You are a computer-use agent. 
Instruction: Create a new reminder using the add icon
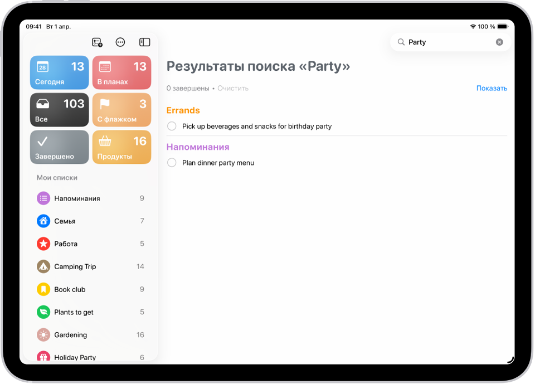pos(97,42)
